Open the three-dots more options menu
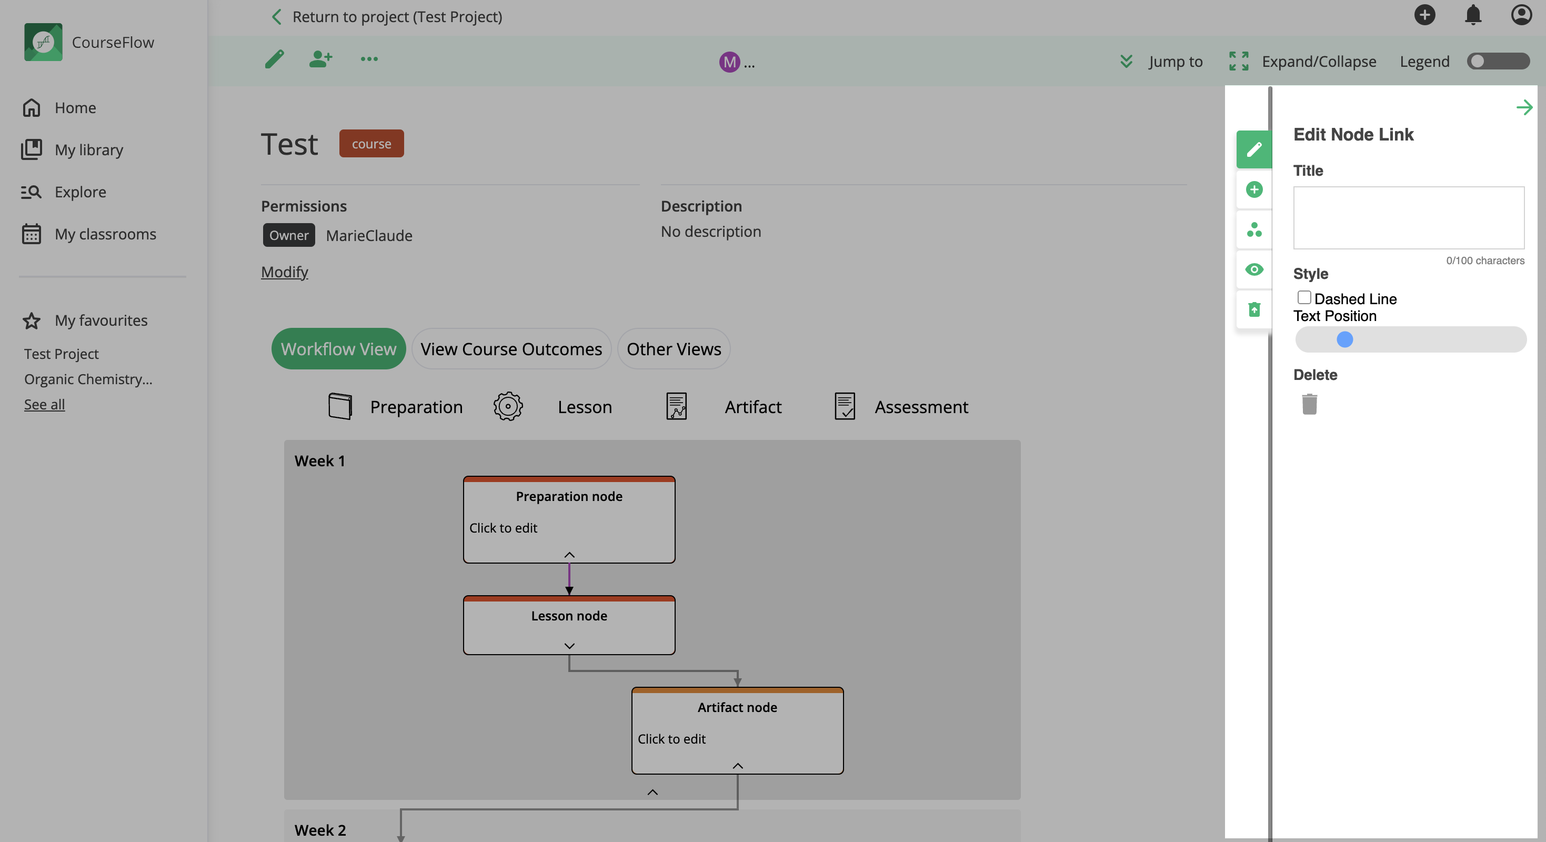 (368, 59)
